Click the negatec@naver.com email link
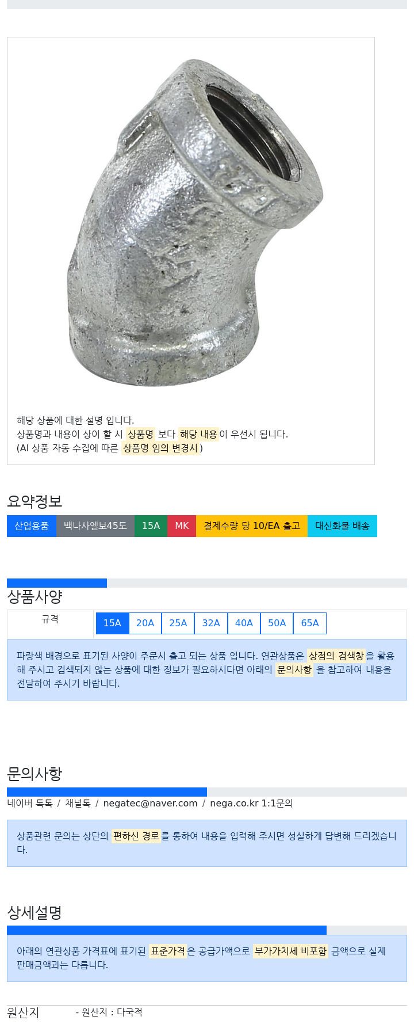This screenshot has height=1024, width=414. (150, 803)
